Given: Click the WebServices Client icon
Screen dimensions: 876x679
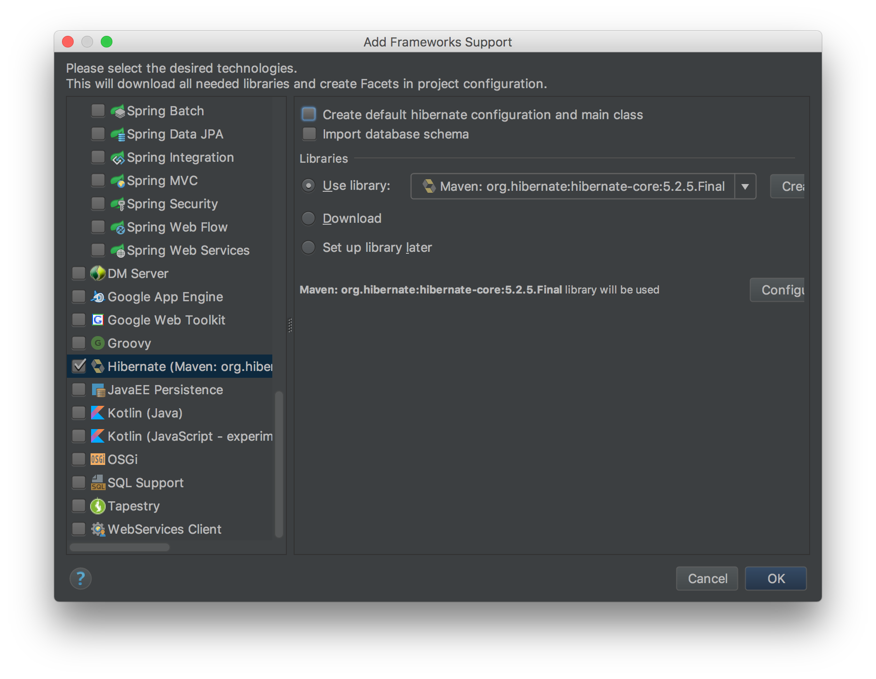Looking at the screenshot, I should [x=98, y=529].
